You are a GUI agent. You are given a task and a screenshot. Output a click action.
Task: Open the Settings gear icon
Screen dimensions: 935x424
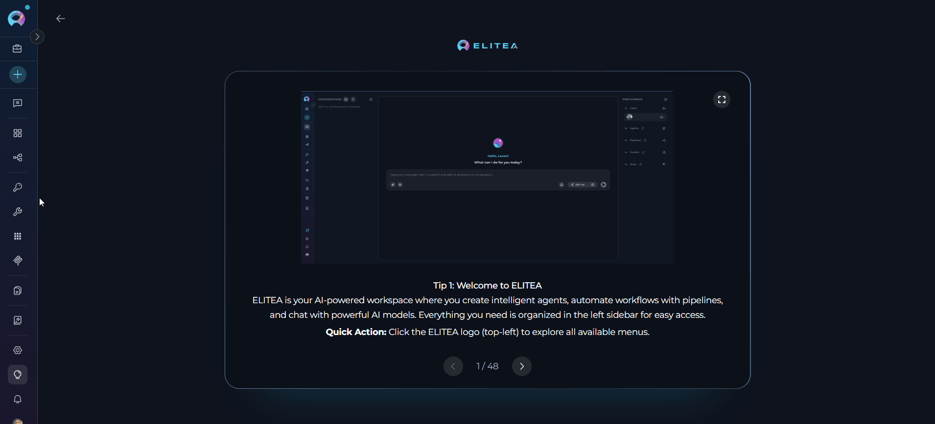(18, 350)
